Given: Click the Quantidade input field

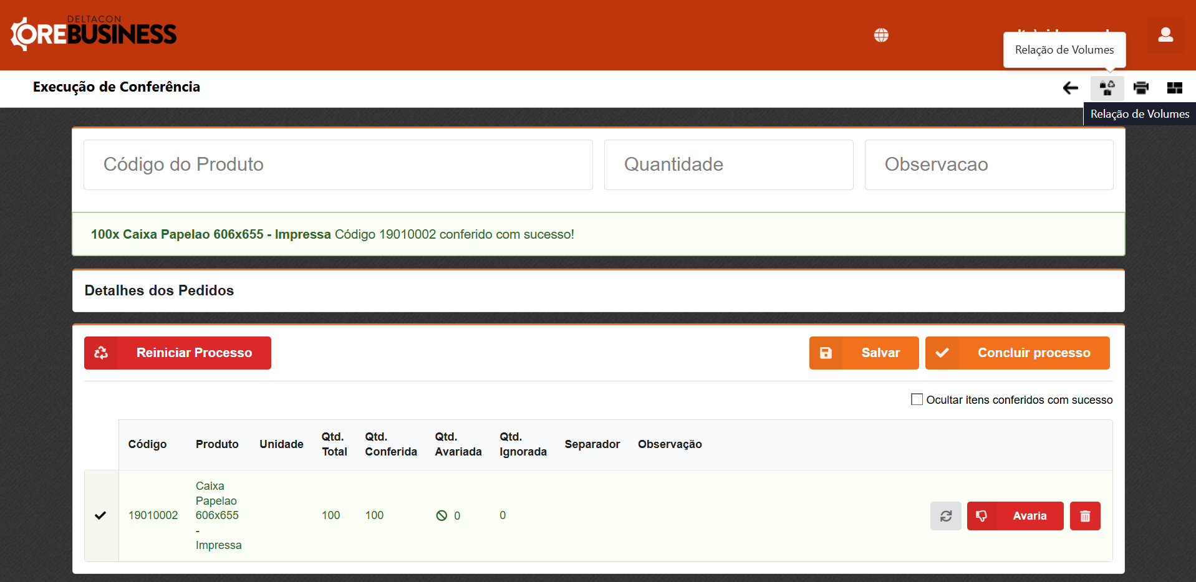Looking at the screenshot, I should point(728,165).
